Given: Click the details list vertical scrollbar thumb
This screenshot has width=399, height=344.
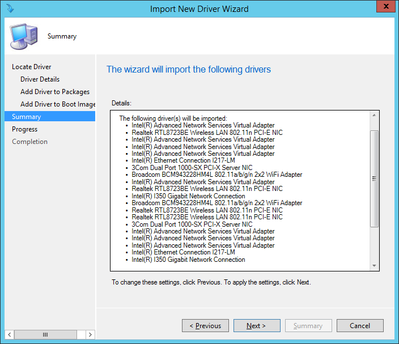Looking at the screenshot, I should [x=374, y=179].
